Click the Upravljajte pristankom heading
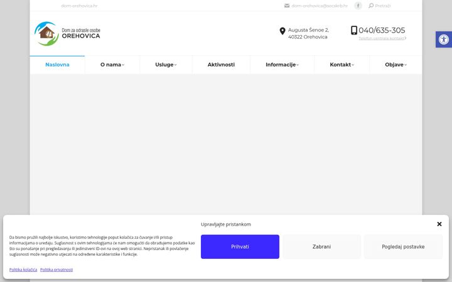Screen dimensions: 452x282 click(x=226, y=224)
